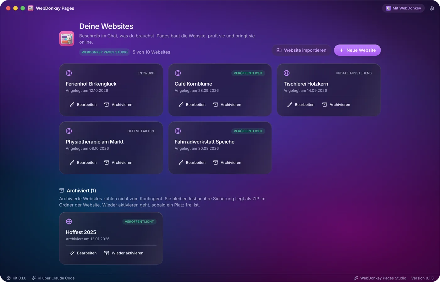Open the settings gear icon

432,8
